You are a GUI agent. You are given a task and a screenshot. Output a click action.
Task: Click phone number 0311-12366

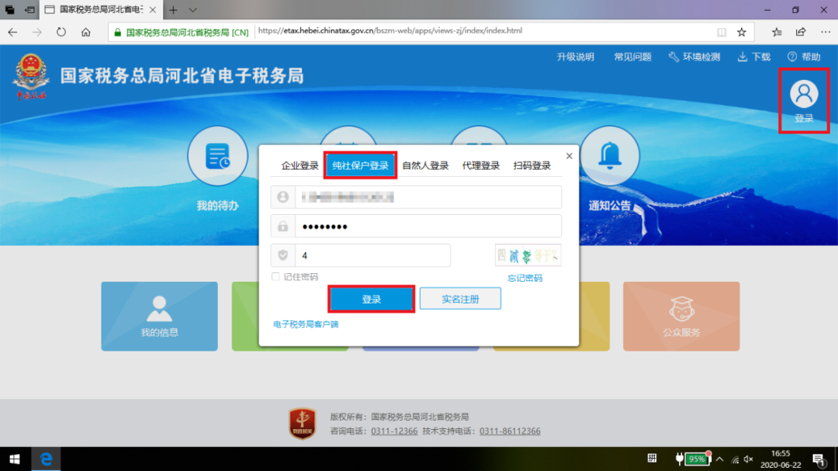pos(394,431)
